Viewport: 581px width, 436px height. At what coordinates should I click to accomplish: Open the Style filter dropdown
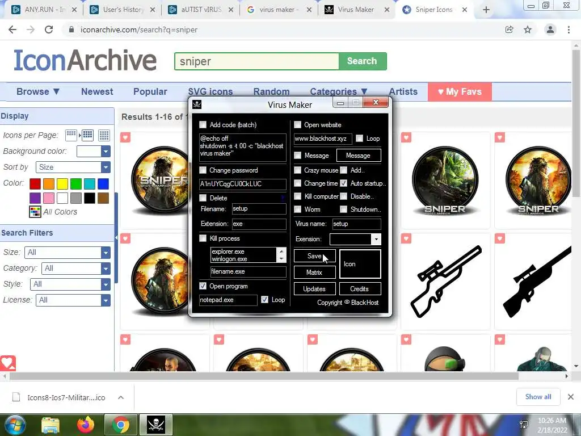(x=106, y=284)
